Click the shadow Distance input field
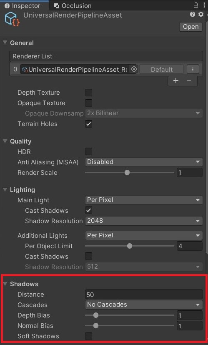This screenshot has height=345, width=208. 144,295
